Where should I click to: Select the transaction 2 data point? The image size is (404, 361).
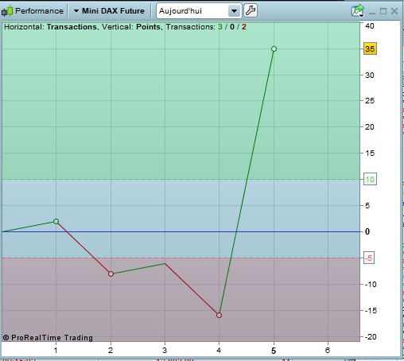(x=111, y=274)
